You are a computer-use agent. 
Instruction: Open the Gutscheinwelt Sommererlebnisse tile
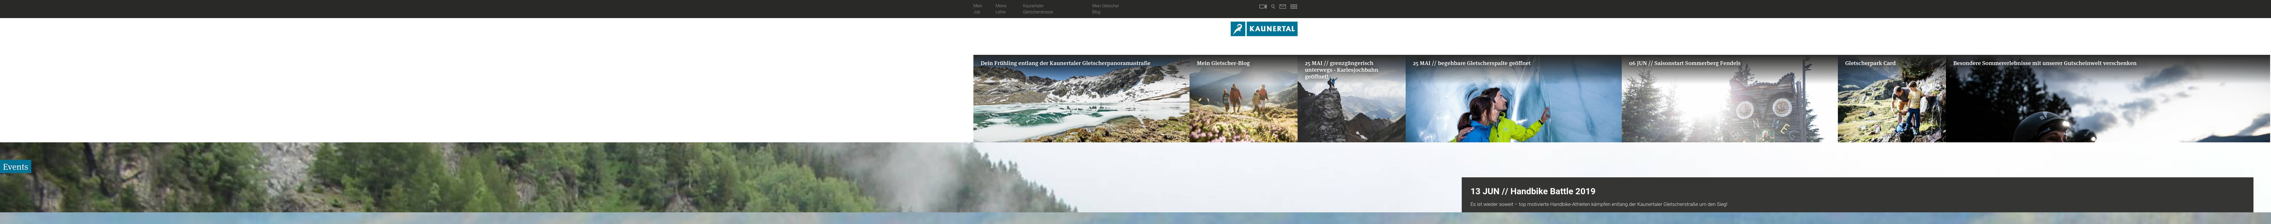(2108, 99)
